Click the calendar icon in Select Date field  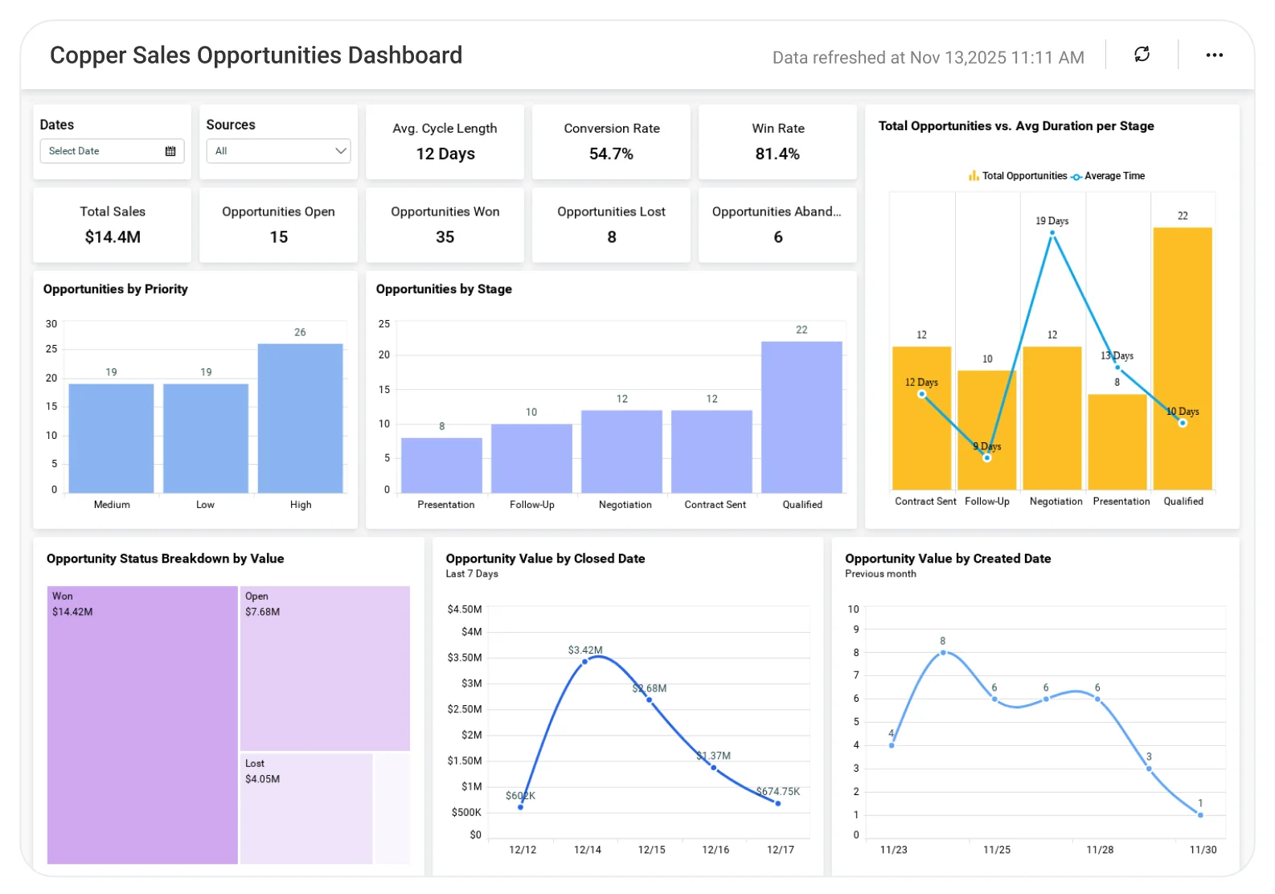(x=170, y=151)
